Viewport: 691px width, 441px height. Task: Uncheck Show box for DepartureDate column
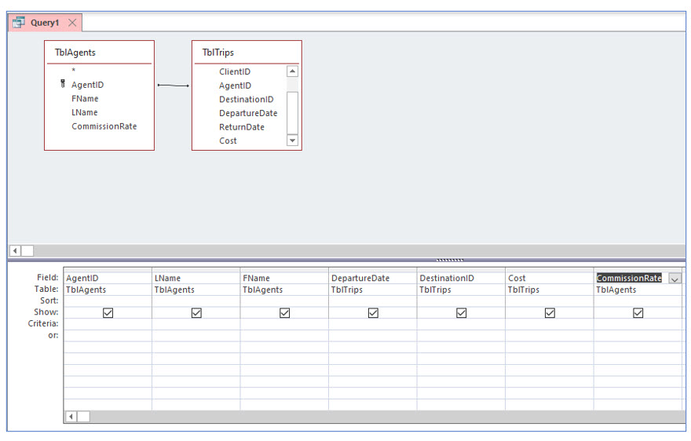click(373, 313)
